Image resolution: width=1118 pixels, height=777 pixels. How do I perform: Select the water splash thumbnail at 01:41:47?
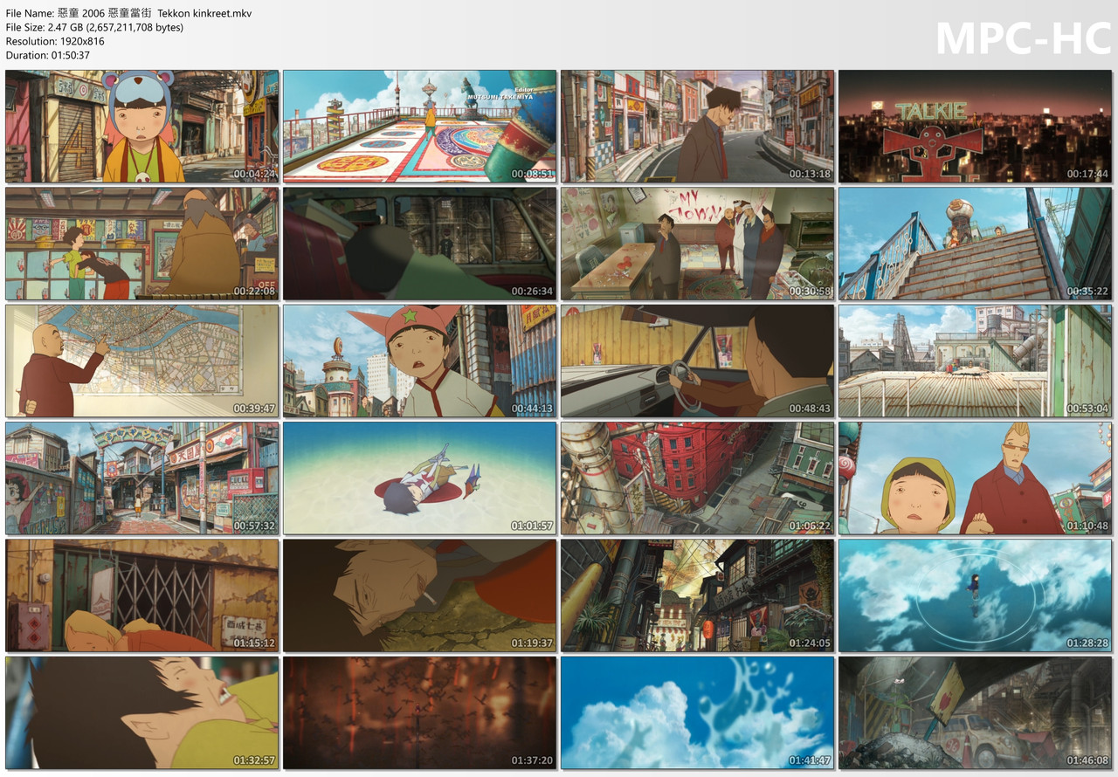pos(698,713)
